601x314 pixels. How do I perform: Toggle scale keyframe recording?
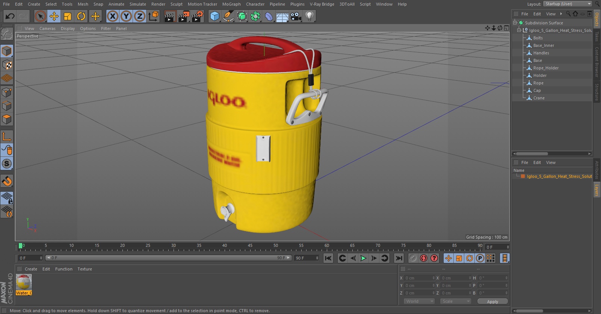click(459, 258)
